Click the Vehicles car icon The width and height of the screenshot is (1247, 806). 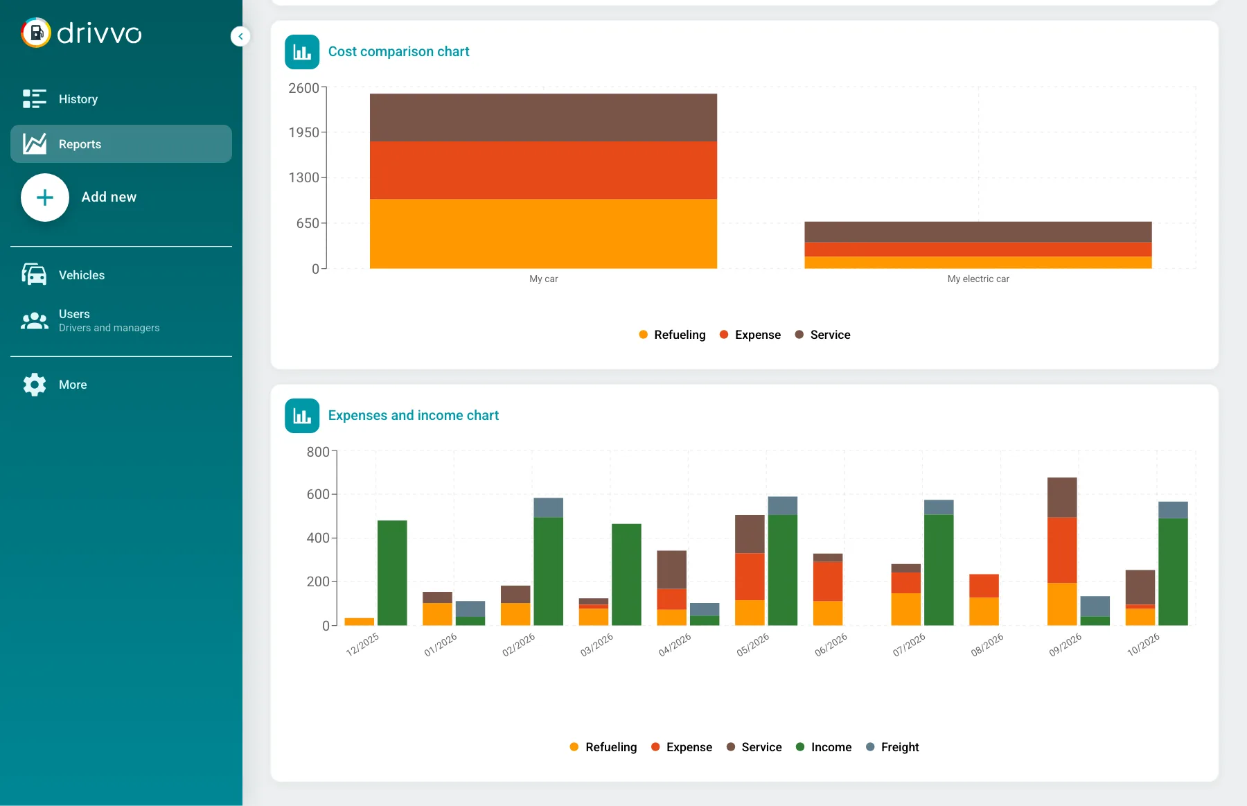(35, 274)
